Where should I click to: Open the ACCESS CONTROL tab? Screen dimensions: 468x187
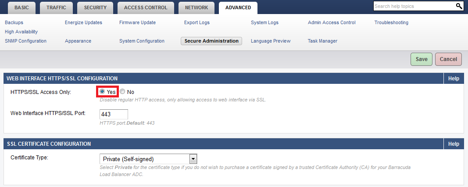(x=146, y=8)
